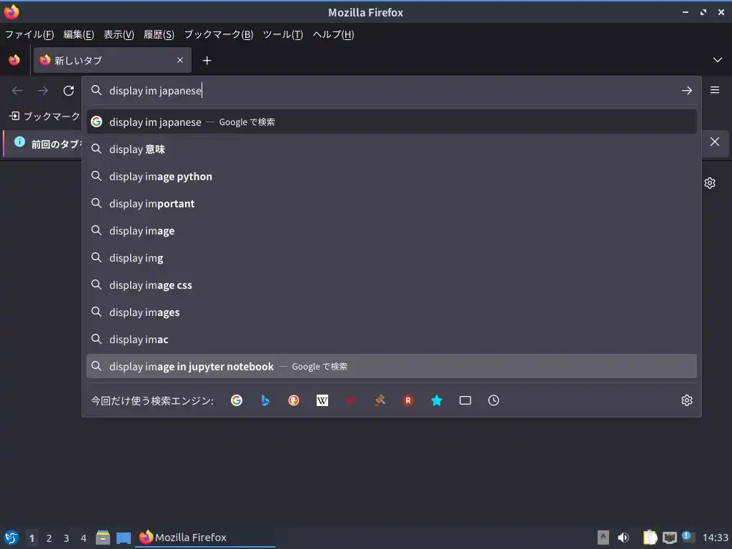This screenshot has height=549, width=732.
Task: Select the 新しいタブ tab
Action: [112, 60]
